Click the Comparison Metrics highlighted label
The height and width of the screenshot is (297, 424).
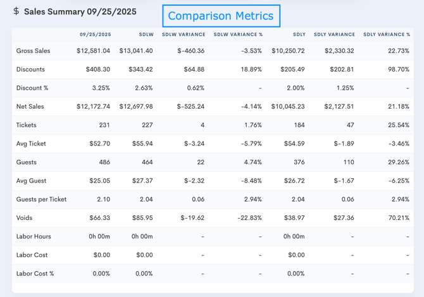tap(221, 16)
